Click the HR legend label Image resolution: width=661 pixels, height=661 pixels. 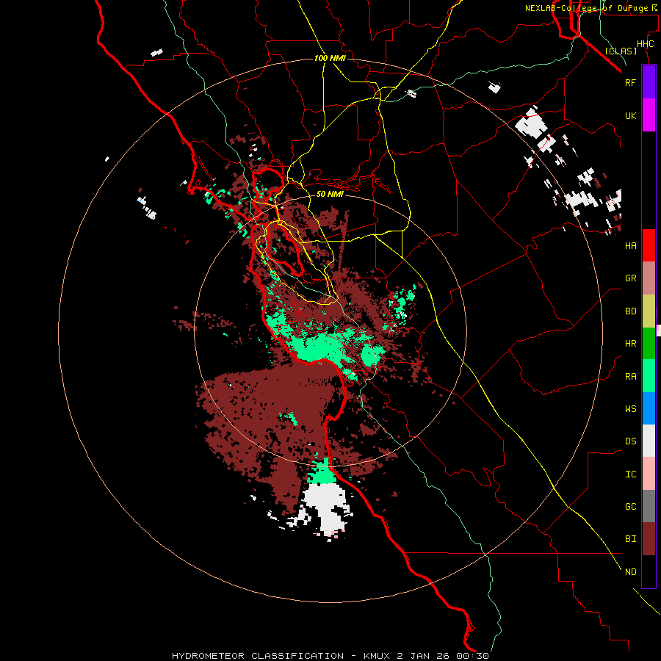coord(630,344)
